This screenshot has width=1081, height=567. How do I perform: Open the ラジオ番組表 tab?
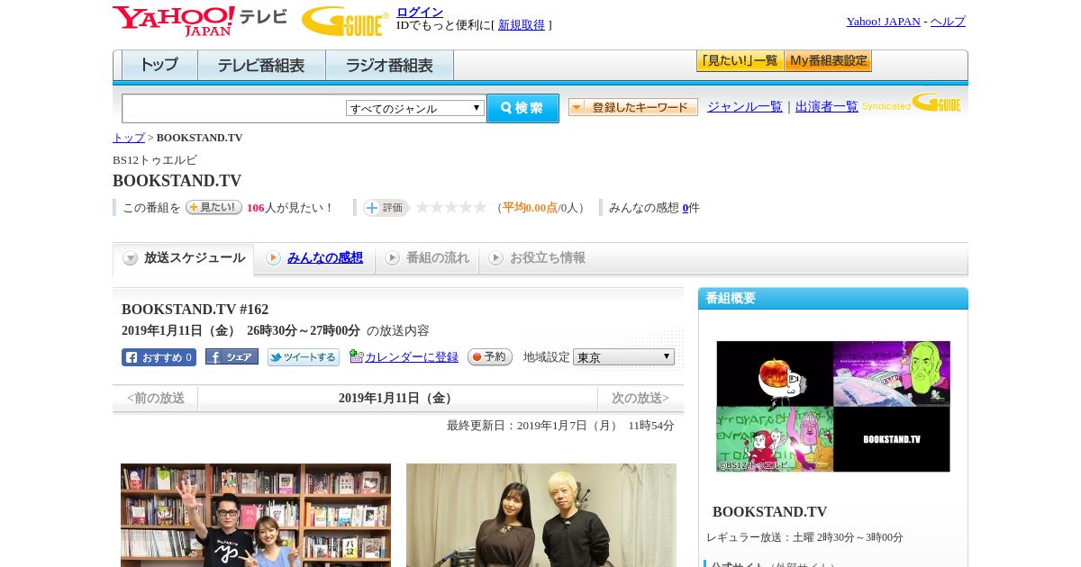(x=389, y=66)
